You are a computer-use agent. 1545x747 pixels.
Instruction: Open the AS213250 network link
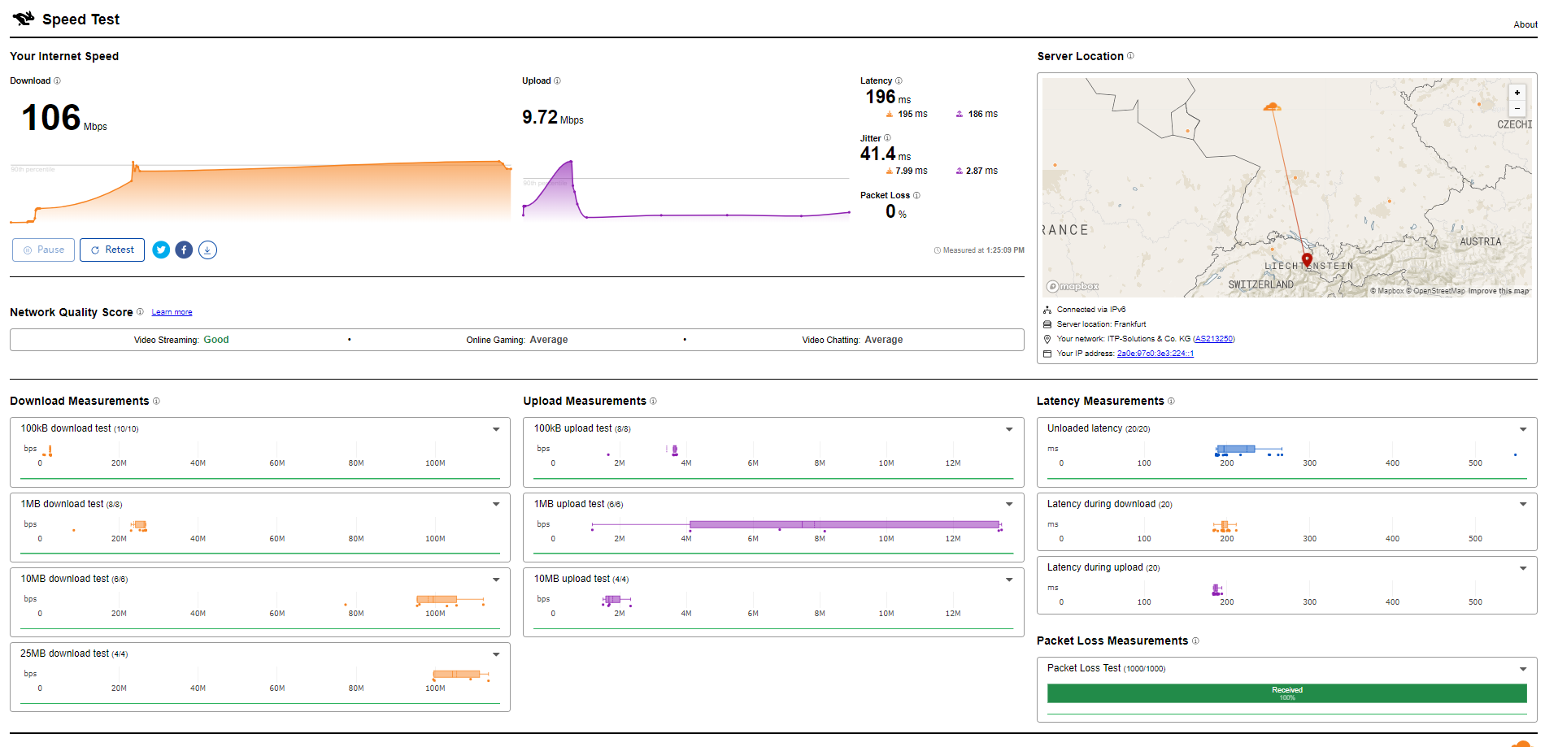(x=1214, y=339)
